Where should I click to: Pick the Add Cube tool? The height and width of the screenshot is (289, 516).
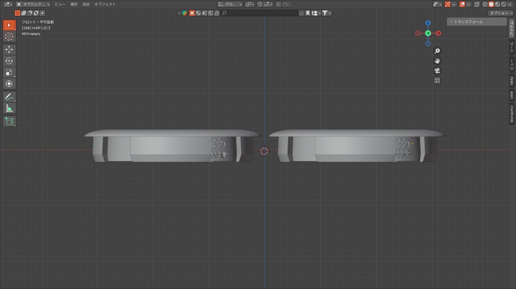pyautogui.click(x=9, y=121)
